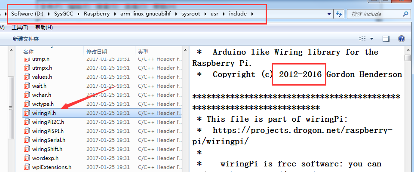Sort files by the 修改日期 column
Screen dimensions: 414x172
coord(97,52)
